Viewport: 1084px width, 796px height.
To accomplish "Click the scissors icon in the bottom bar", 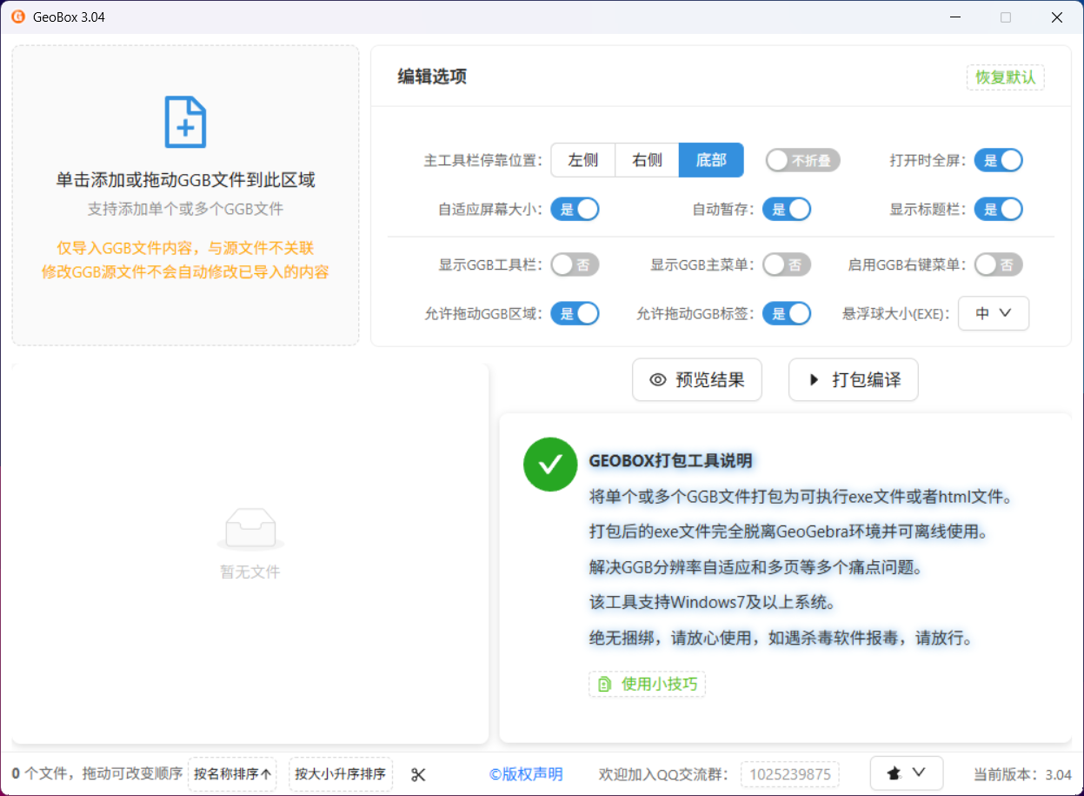I will 418,774.
